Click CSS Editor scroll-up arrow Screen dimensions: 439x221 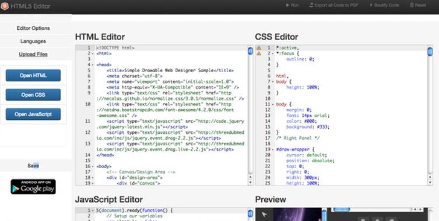point(430,177)
